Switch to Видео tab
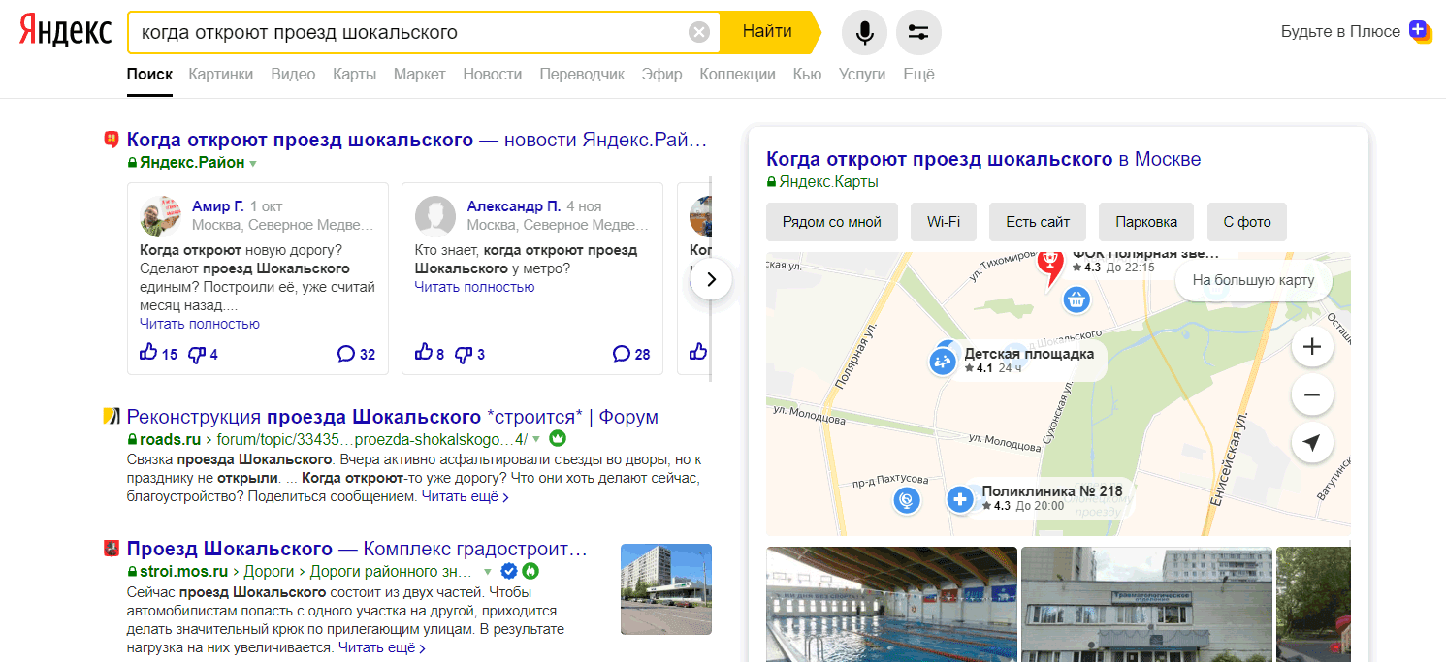The height and width of the screenshot is (662, 1446). coord(293,74)
